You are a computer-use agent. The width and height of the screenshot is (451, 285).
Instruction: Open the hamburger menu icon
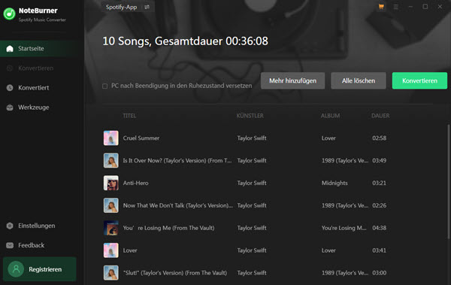(396, 7)
